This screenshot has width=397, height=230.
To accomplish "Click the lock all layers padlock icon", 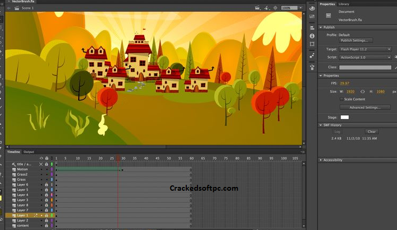I will [x=47, y=158].
